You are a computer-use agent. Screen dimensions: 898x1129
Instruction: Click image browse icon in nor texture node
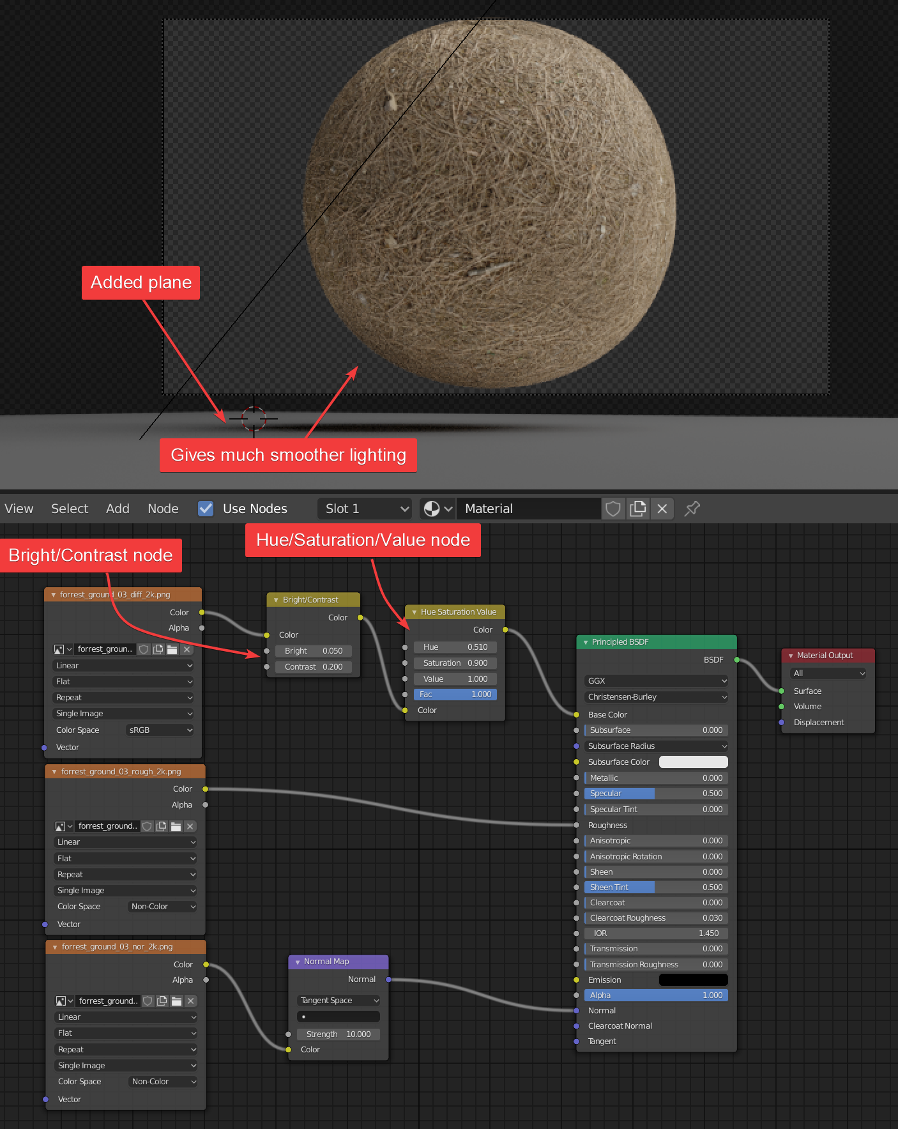(x=65, y=1001)
